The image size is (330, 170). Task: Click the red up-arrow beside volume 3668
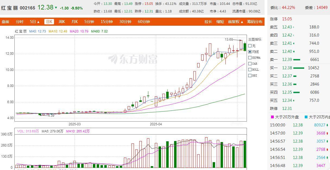click(327, 133)
